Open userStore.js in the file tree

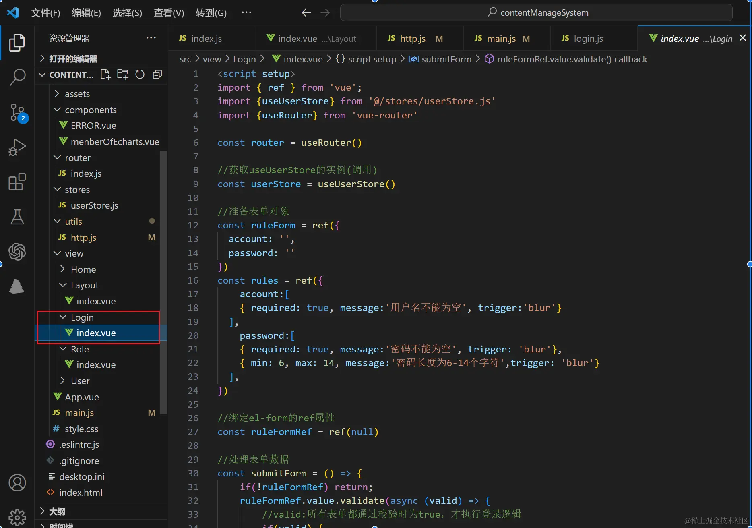(x=94, y=205)
